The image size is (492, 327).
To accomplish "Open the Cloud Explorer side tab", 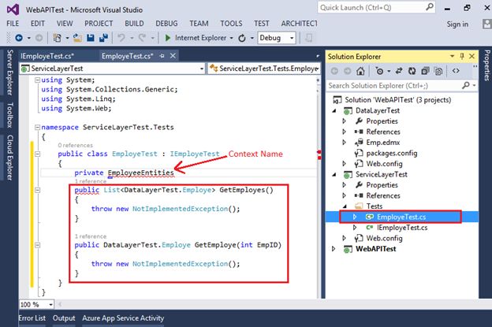I will [10, 158].
